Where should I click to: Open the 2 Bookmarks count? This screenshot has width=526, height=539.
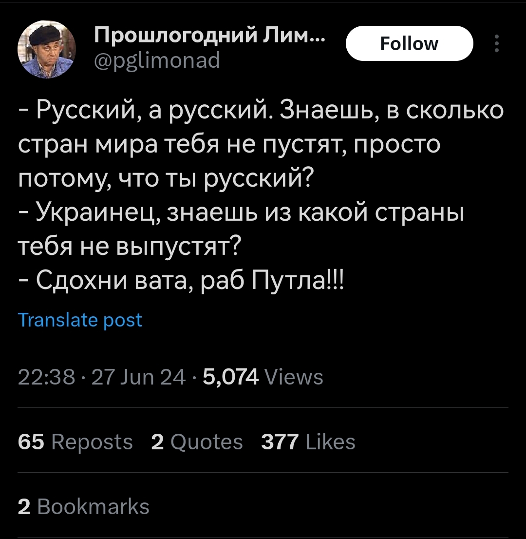tap(83, 506)
